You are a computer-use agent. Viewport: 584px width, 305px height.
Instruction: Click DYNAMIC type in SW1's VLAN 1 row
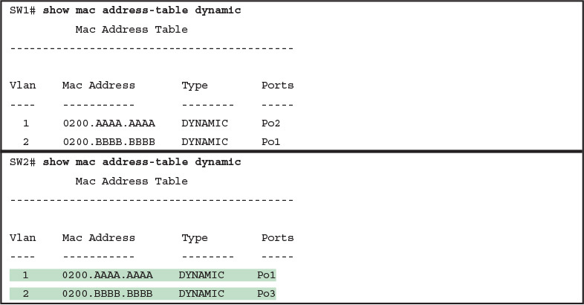[204, 123]
